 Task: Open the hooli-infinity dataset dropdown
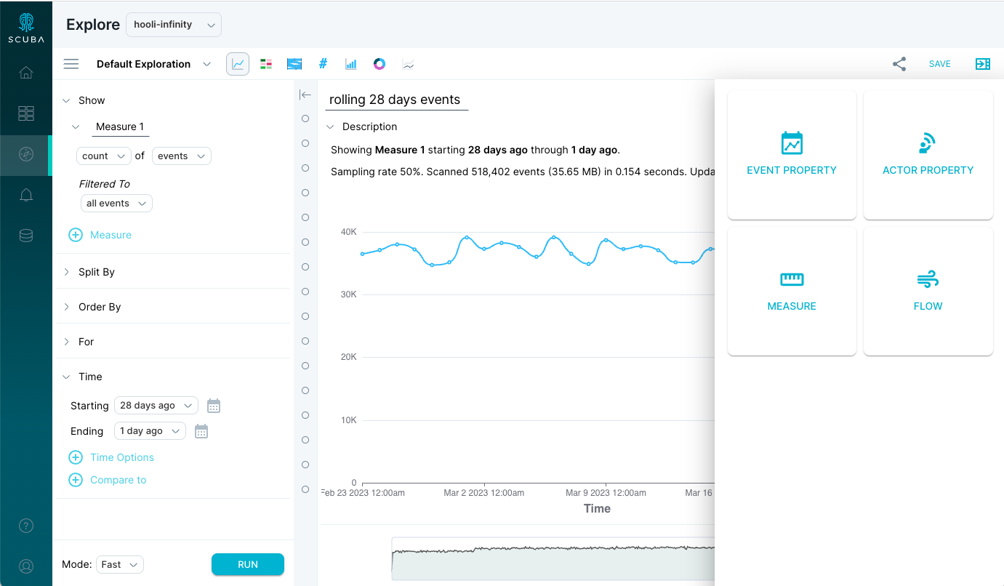pyautogui.click(x=173, y=24)
